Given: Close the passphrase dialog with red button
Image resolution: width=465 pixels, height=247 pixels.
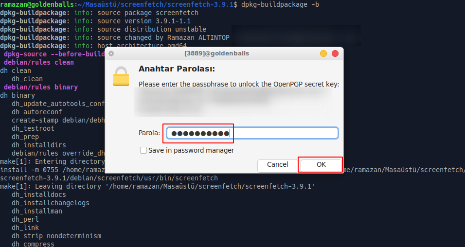Looking at the screenshot, I should coord(335,53).
